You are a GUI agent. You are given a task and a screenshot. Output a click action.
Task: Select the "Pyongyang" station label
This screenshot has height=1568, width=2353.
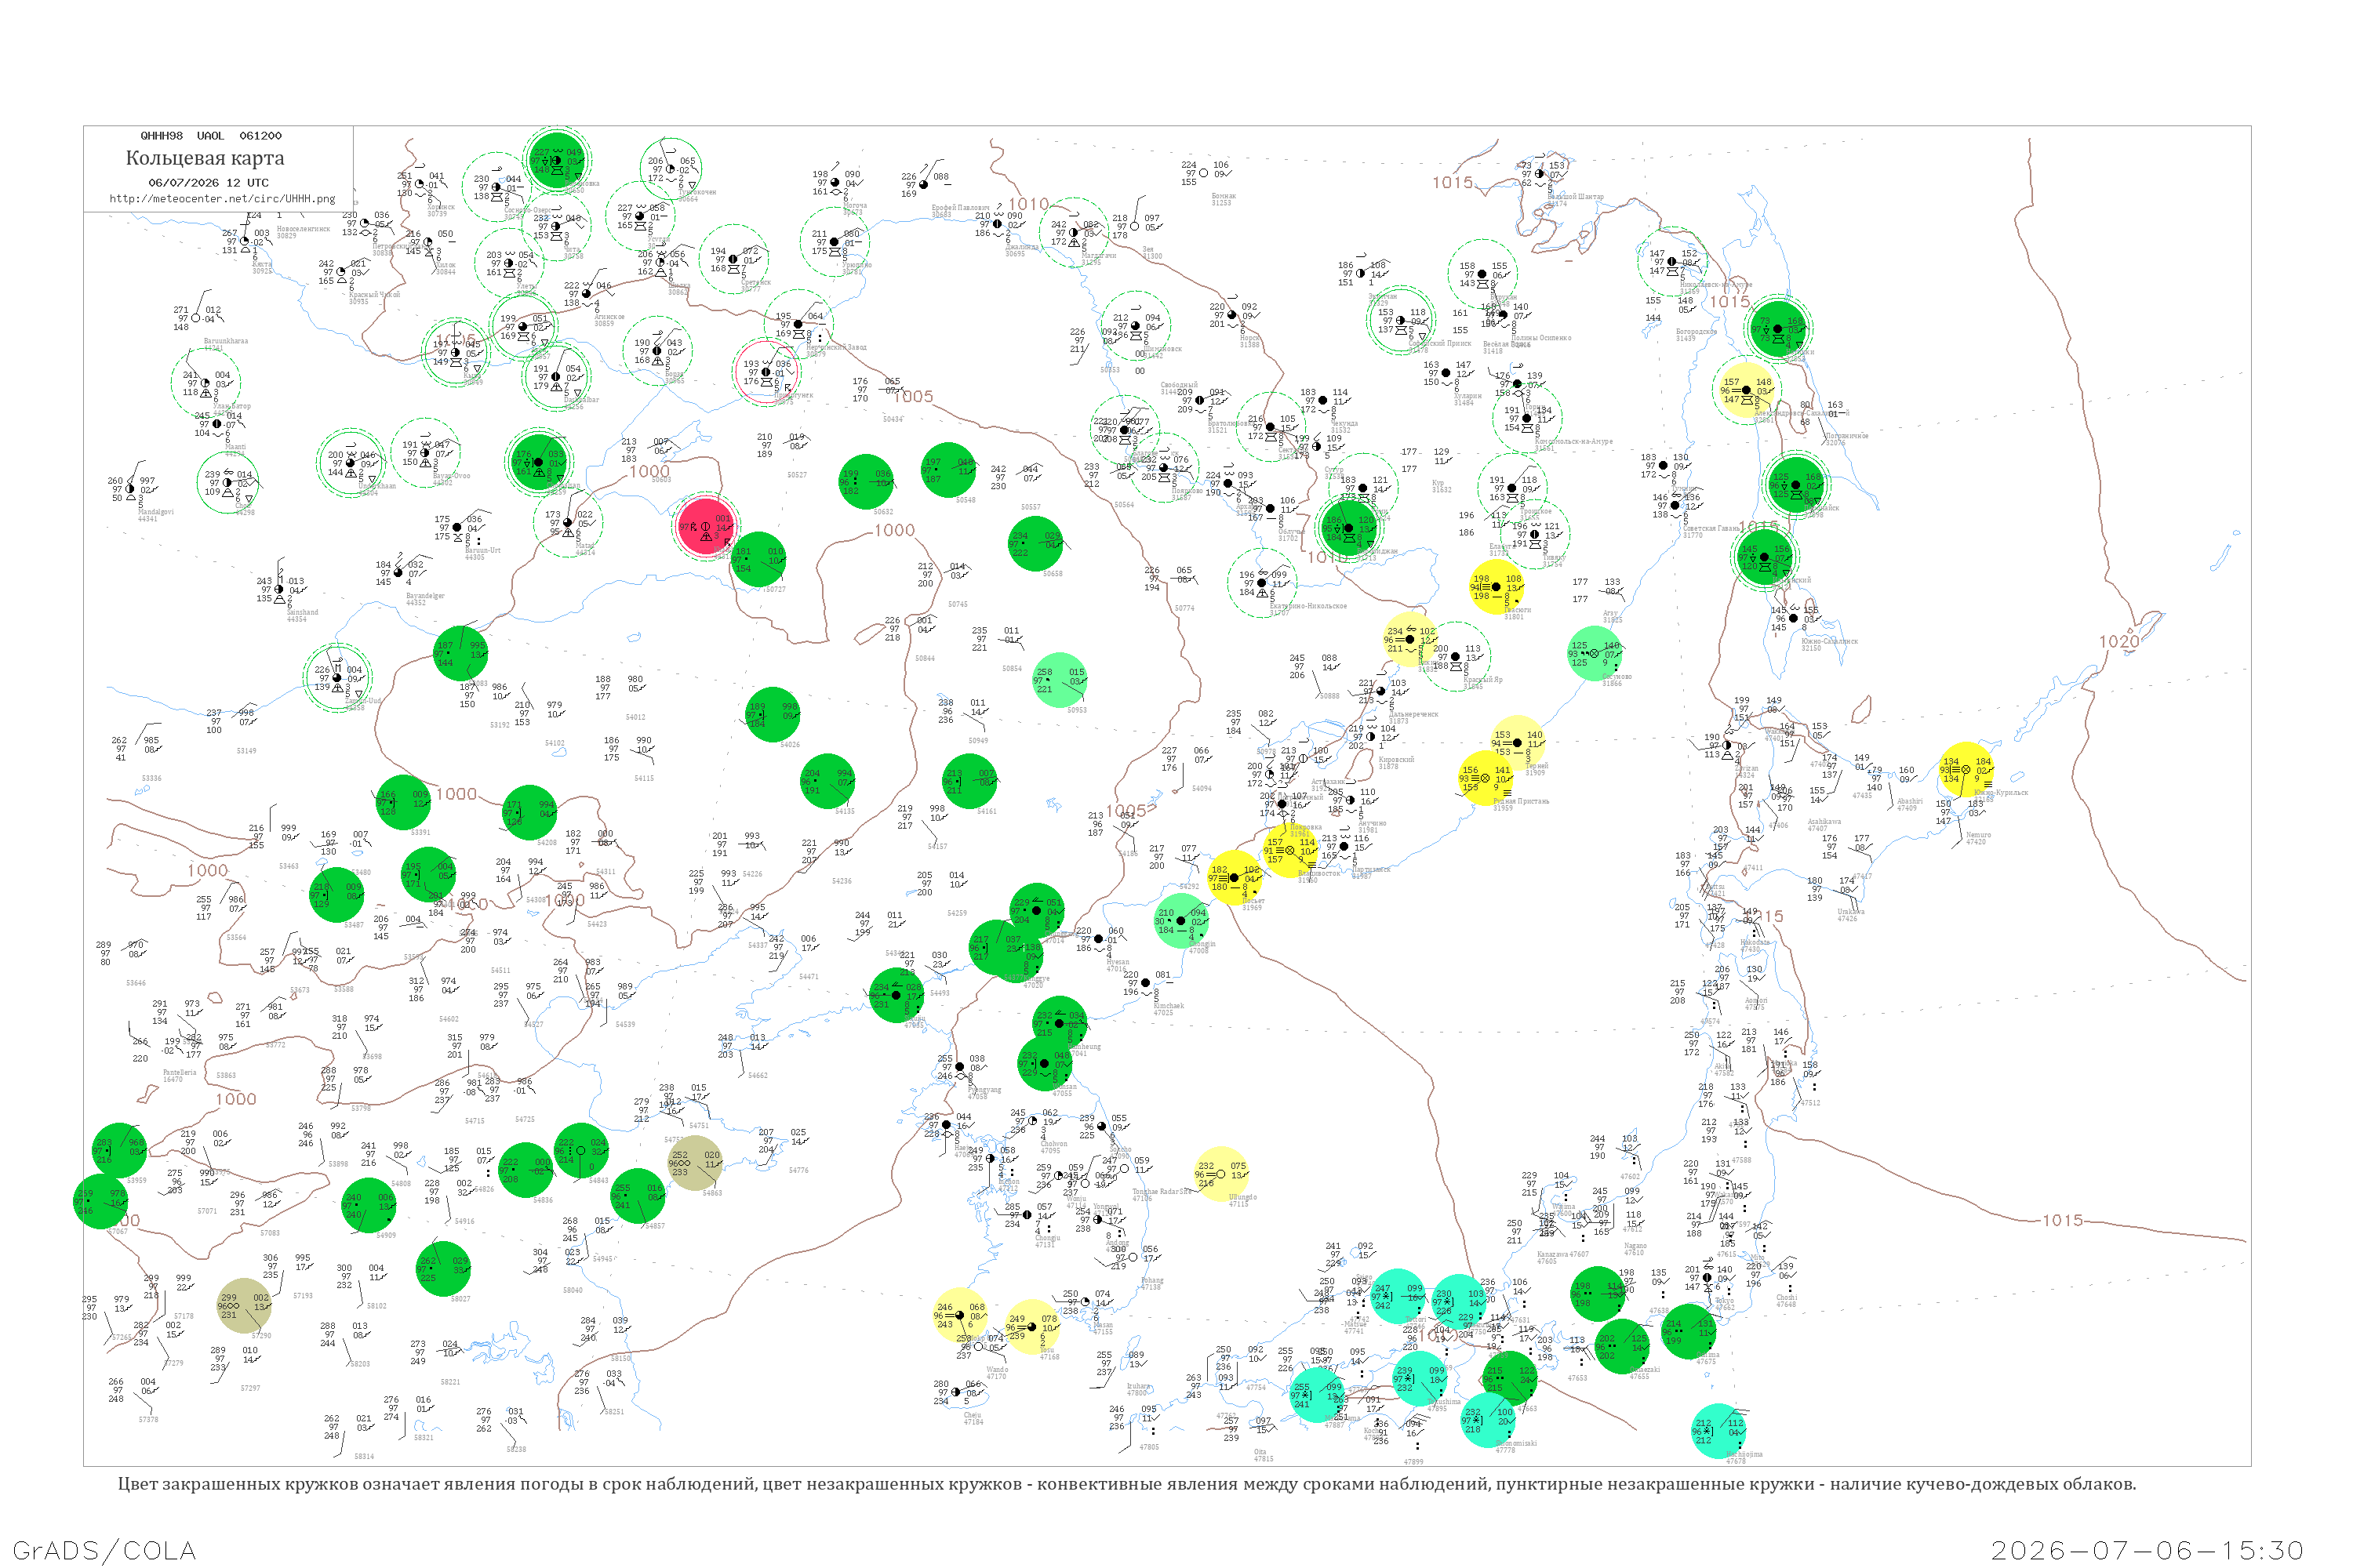tap(984, 1090)
